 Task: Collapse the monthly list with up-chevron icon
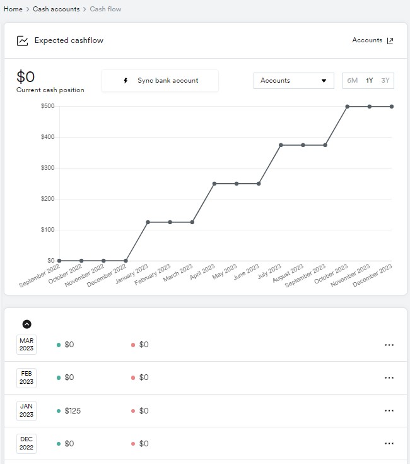(x=27, y=324)
